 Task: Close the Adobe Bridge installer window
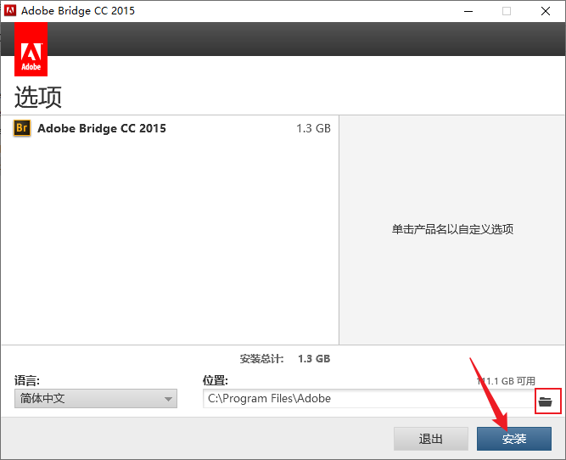coord(546,11)
